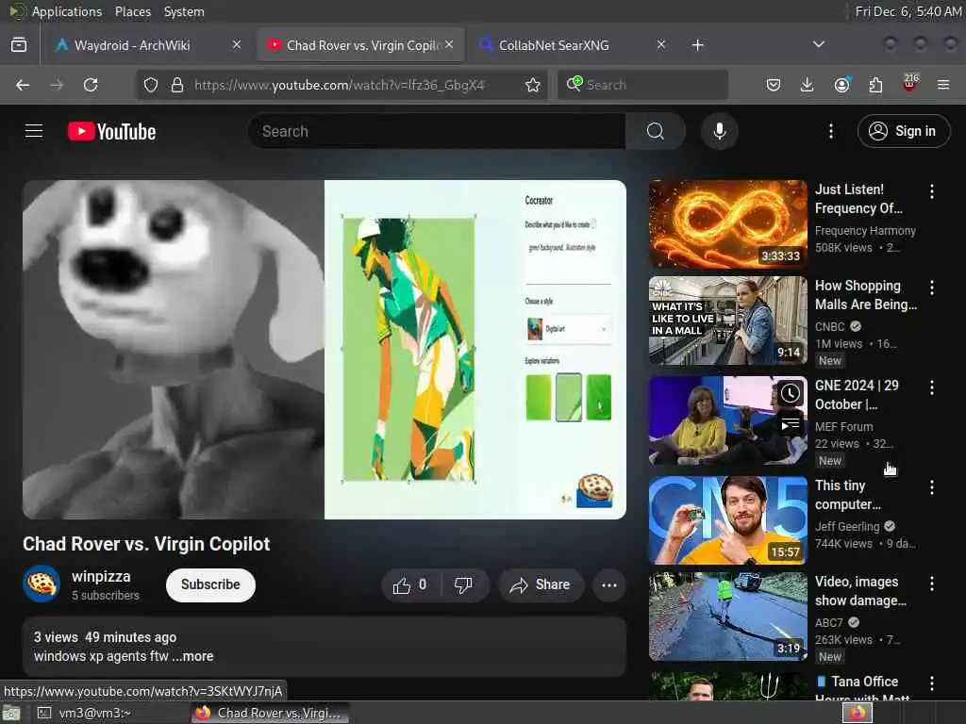This screenshot has width=966, height=724.
Task: Switch to Waydroid - ArchWiki tab
Action: click(132, 45)
